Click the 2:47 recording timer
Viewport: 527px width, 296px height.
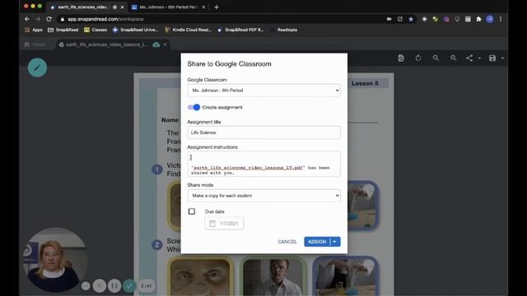tap(147, 286)
